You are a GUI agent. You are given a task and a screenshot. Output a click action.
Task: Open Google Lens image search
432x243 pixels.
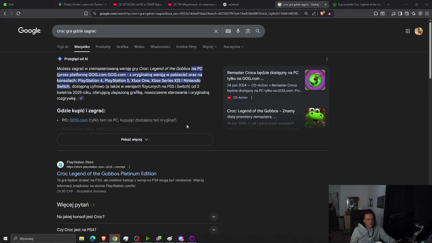point(248,31)
